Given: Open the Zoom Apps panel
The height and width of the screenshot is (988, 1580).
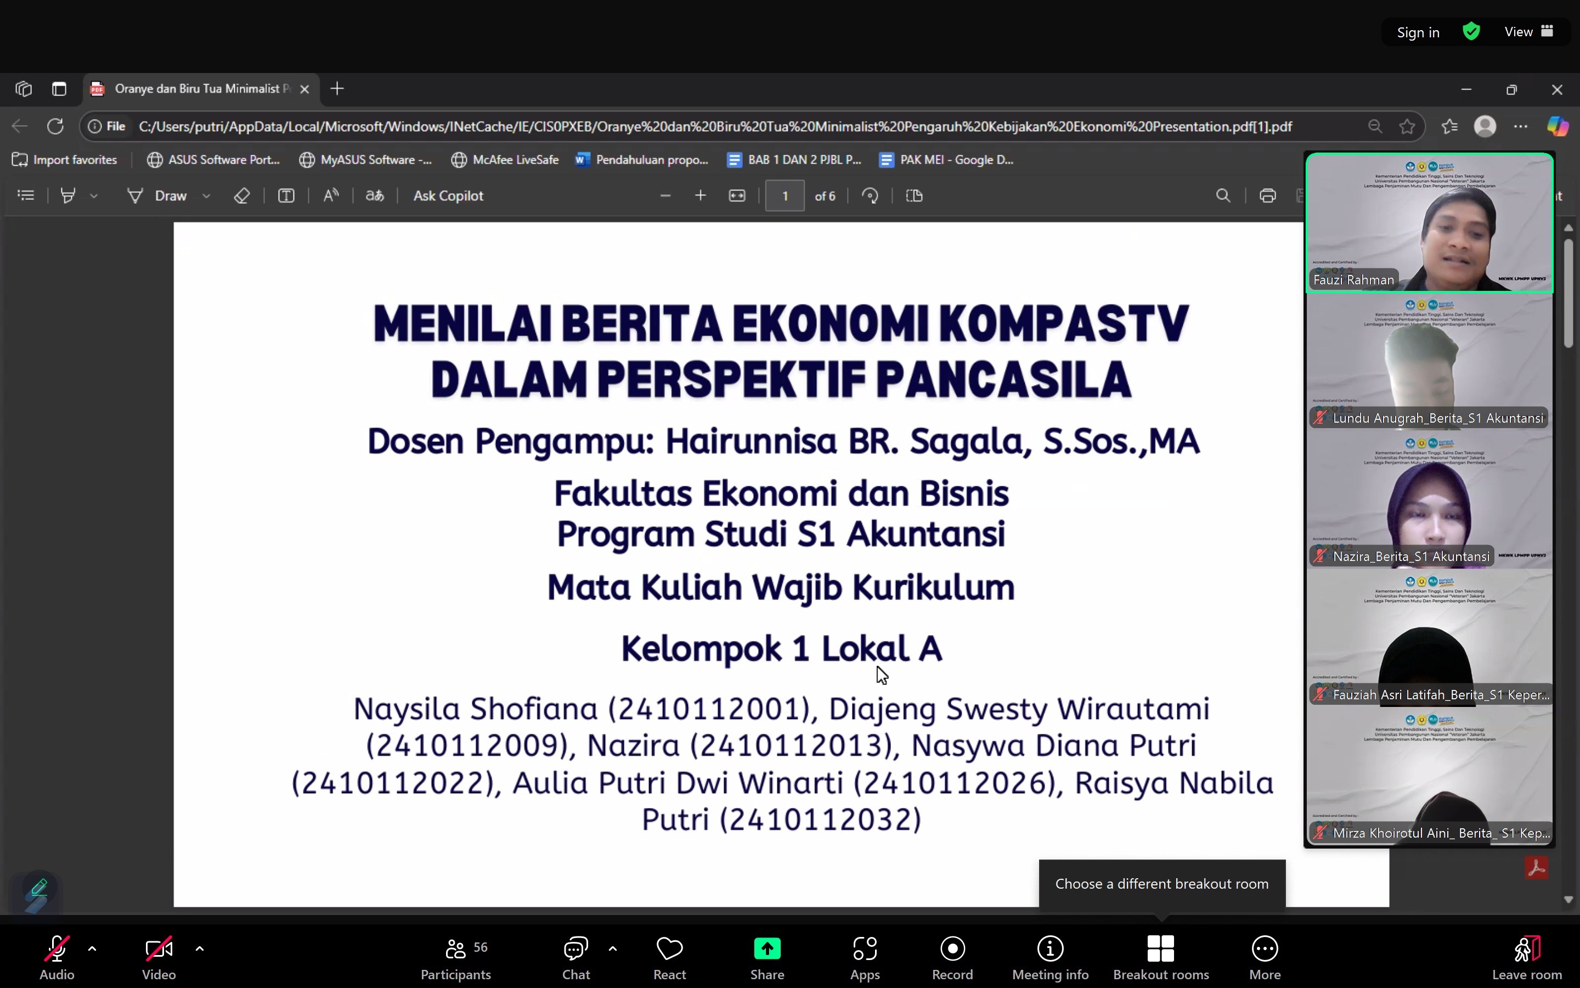Looking at the screenshot, I should pos(865,958).
